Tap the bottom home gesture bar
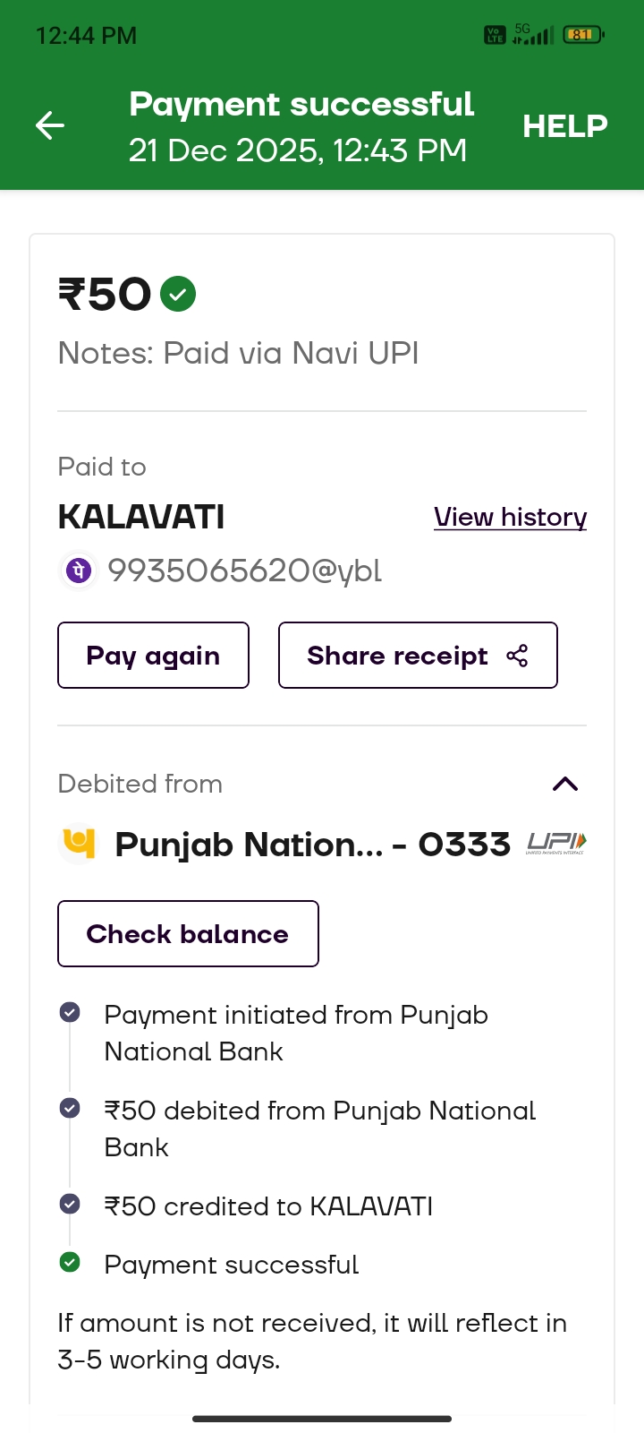Screen dimensions: 644x1433 click(x=322, y=1419)
